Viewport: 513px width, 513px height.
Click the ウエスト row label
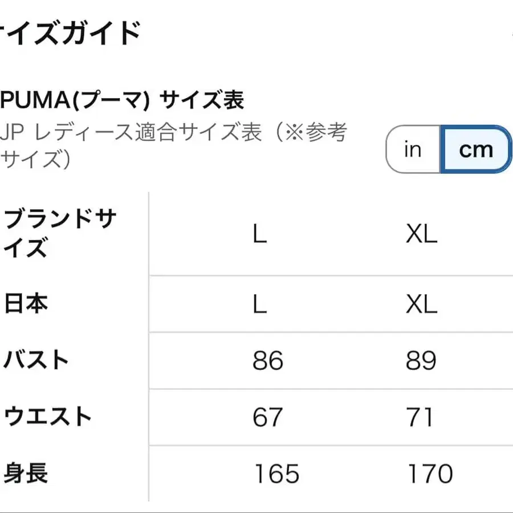pyautogui.click(x=48, y=417)
